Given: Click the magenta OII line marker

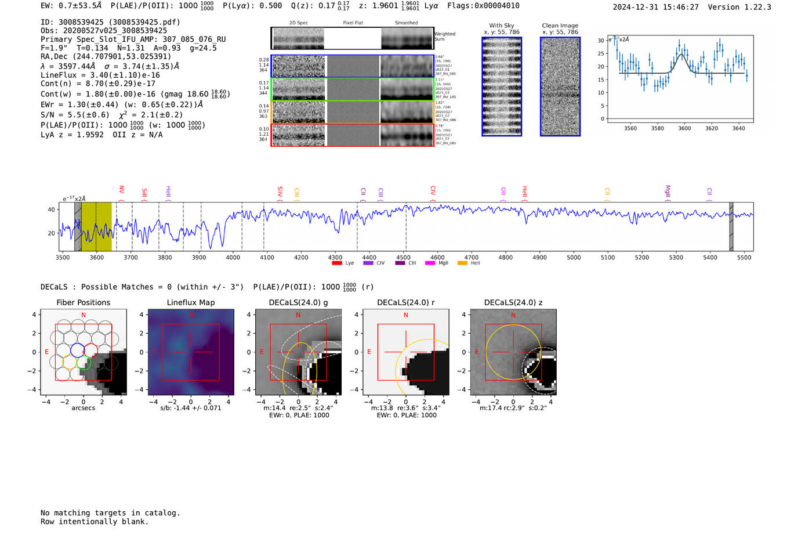Looking at the screenshot, I should pos(503,191).
